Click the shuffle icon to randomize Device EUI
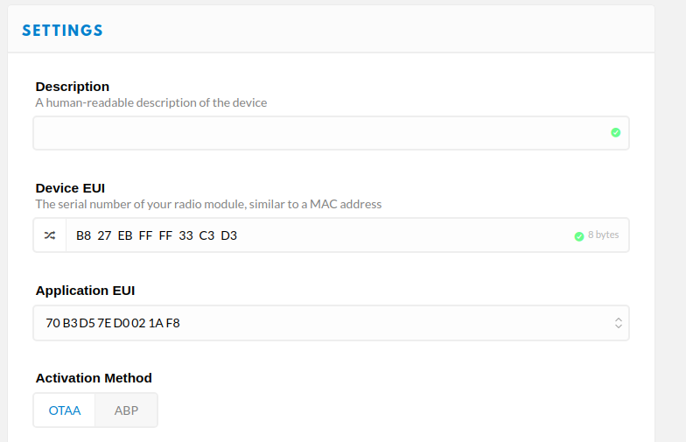Viewport: 686px width, 442px height. pos(50,235)
